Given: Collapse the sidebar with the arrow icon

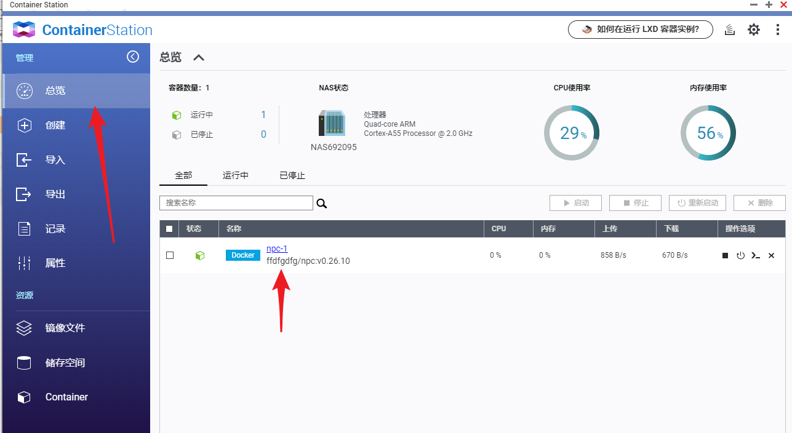Looking at the screenshot, I should pyautogui.click(x=133, y=57).
